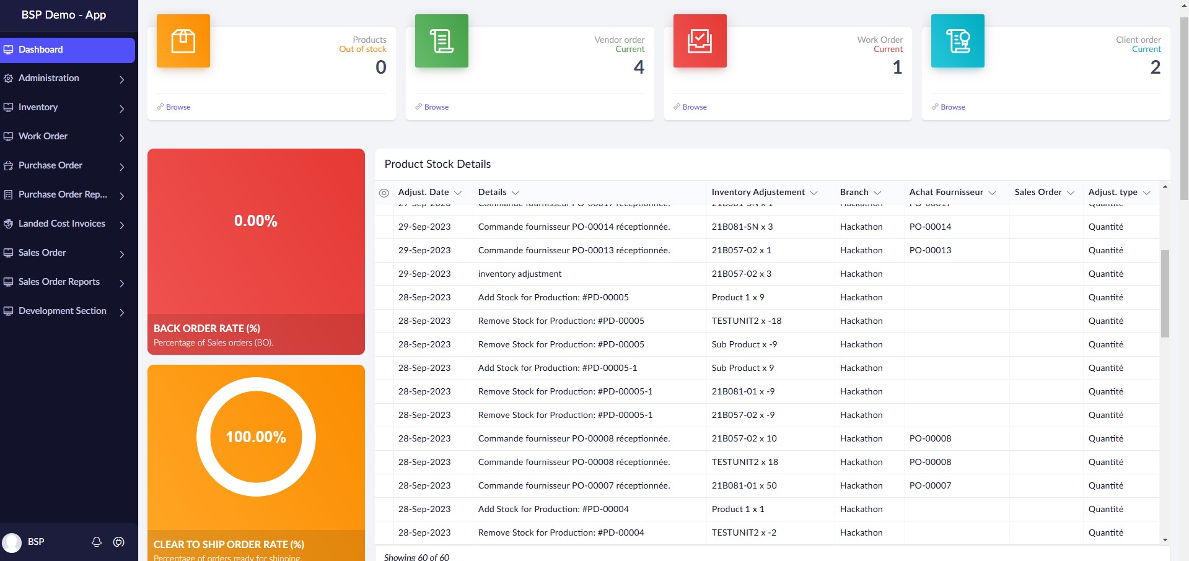Viewport: 1189px width, 561px height.
Task: Click the 100.00% clear to ship gauge
Action: 256,437
